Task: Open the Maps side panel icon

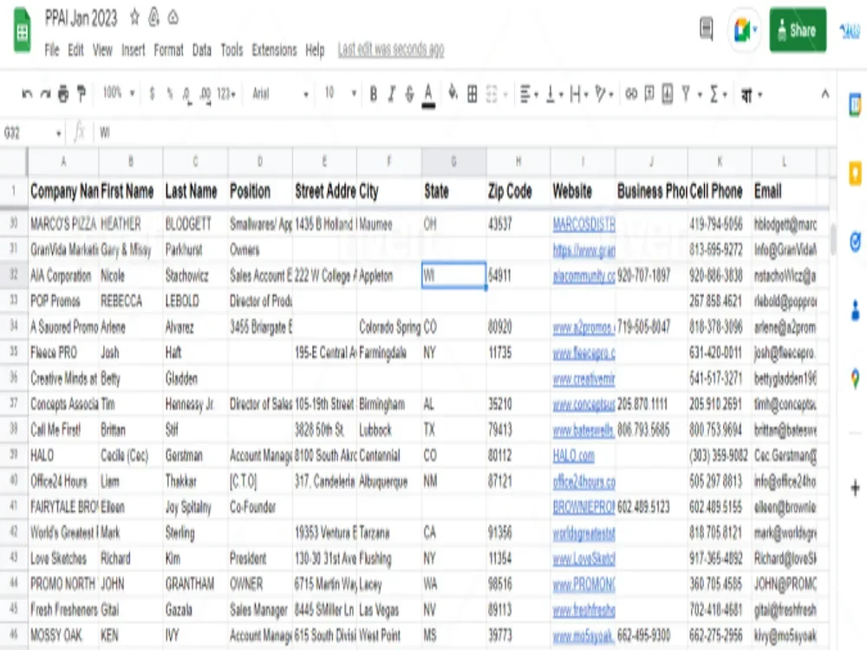Action: click(x=855, y=379)
